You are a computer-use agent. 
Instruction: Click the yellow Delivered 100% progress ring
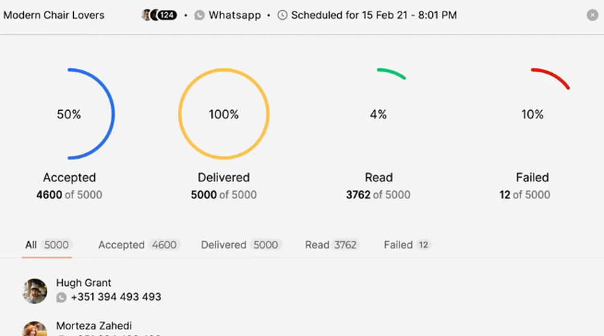(x=224, y=69)
